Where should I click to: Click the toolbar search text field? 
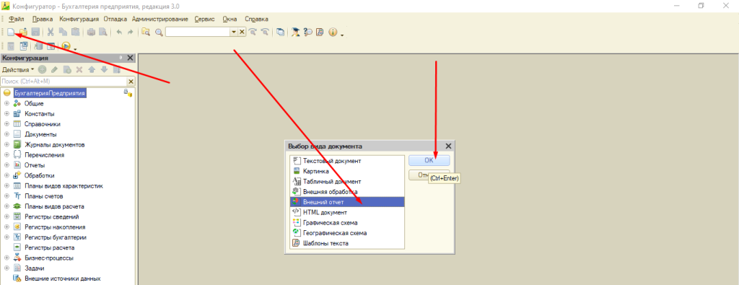point(198,32)
